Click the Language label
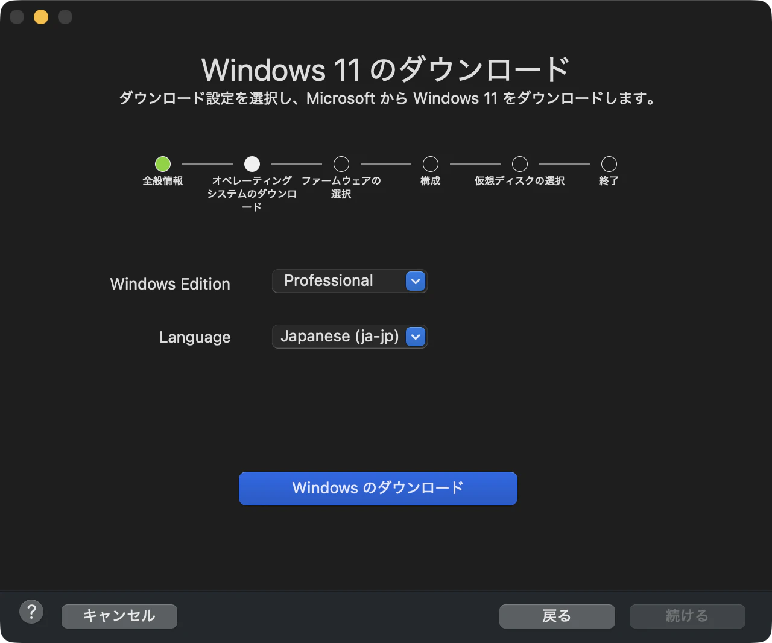Image resolution: width=772 pixels, height=643 pixels. tap(195, 337)
